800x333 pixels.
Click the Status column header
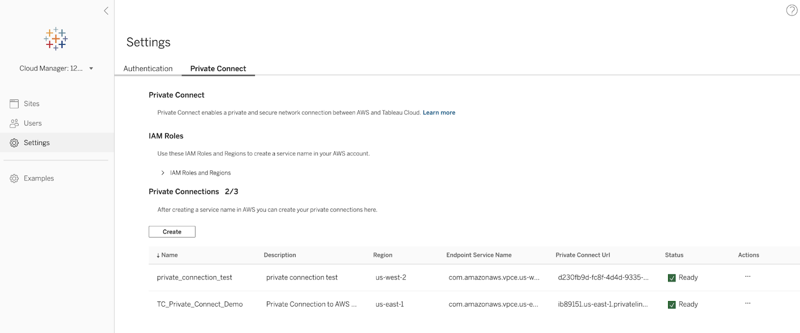(x=674, y=255)
